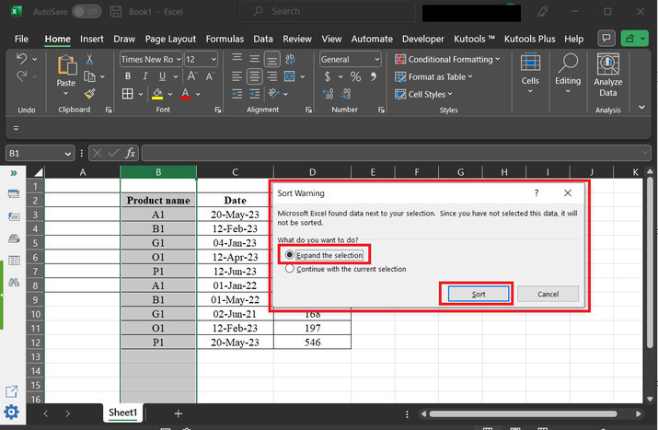Switch to the Kutools Plus tab
The height and width of the screenshot is (430, 658).
[529, 40]
